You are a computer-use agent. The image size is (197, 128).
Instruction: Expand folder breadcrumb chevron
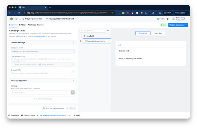19,19
